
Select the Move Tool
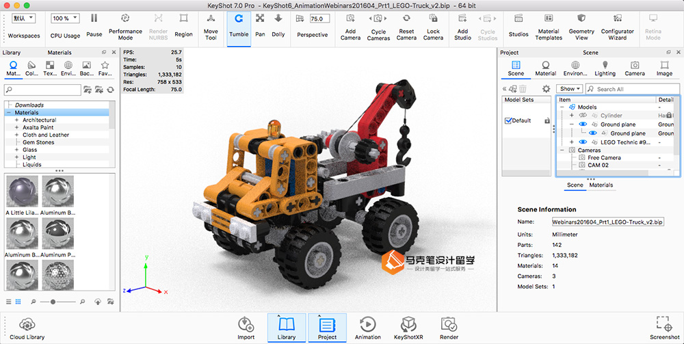pyautogui.click(x=211, y=26)
